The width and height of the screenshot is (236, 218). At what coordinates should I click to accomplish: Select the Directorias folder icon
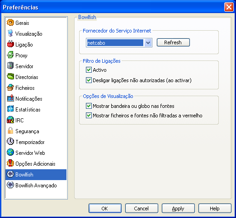[x=10, y=77]
